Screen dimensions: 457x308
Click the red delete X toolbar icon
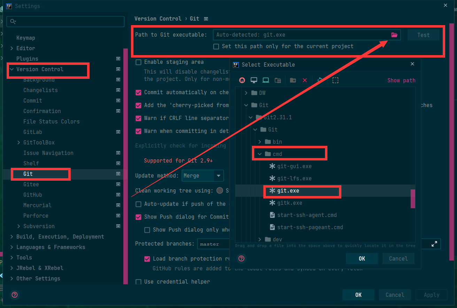(305, 80)
